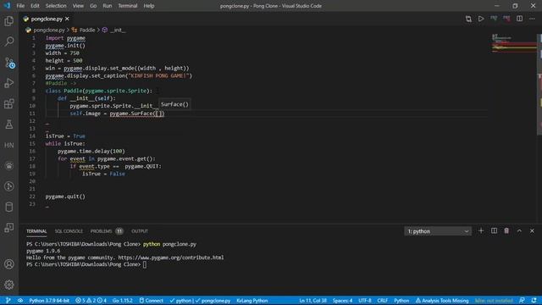
Task: Open the VS Code logo menu
Action: (x=7, y=6)
